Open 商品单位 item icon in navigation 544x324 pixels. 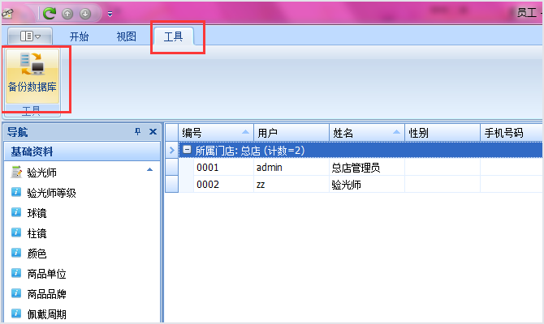16,273
